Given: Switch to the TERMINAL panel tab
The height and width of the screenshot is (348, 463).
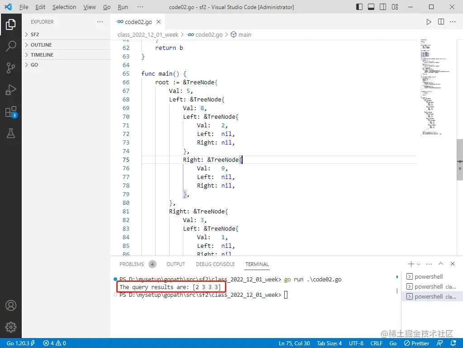Looking at the screenshot, I should coord(257,264).
